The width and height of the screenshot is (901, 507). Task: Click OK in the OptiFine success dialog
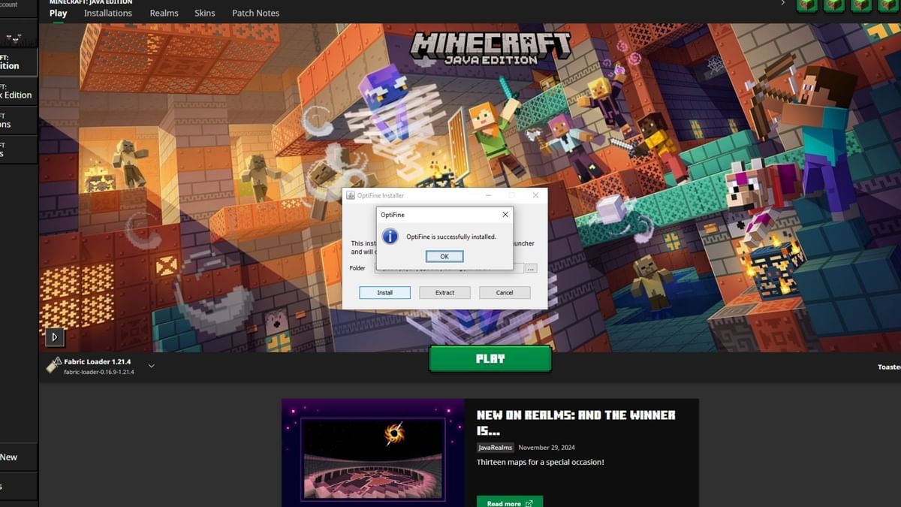(444, 256)
